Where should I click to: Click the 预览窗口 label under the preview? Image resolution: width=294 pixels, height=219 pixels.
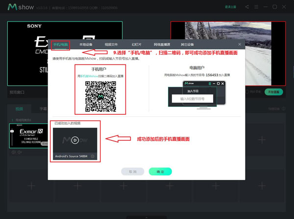coord(17,92)
